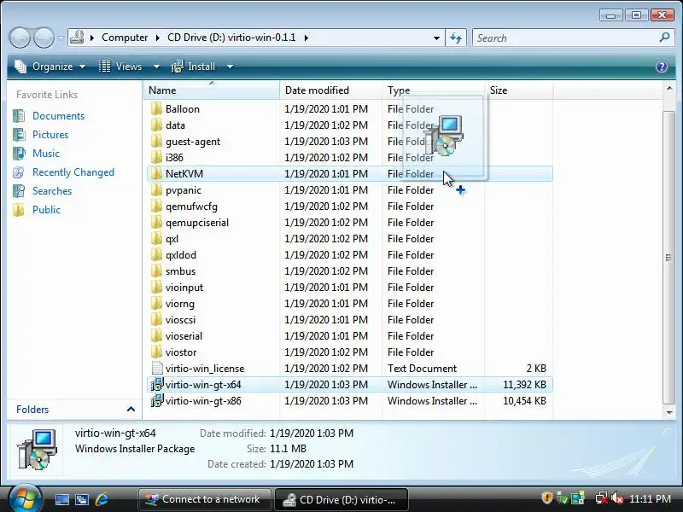Image resolution: width=683 pixels, height=512 pixels.
Task: Sort by the Size column header
Action: pyautogui.click(x=518, y=90)
